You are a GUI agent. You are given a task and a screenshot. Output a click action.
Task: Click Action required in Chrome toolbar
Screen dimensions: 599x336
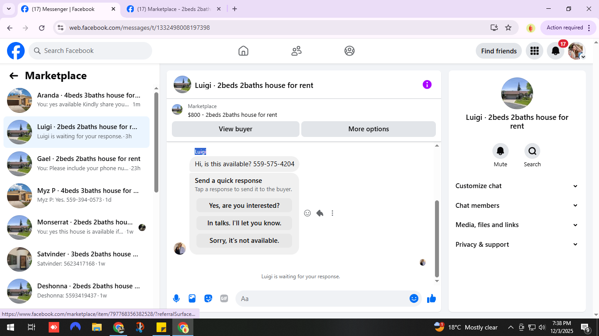569,28
